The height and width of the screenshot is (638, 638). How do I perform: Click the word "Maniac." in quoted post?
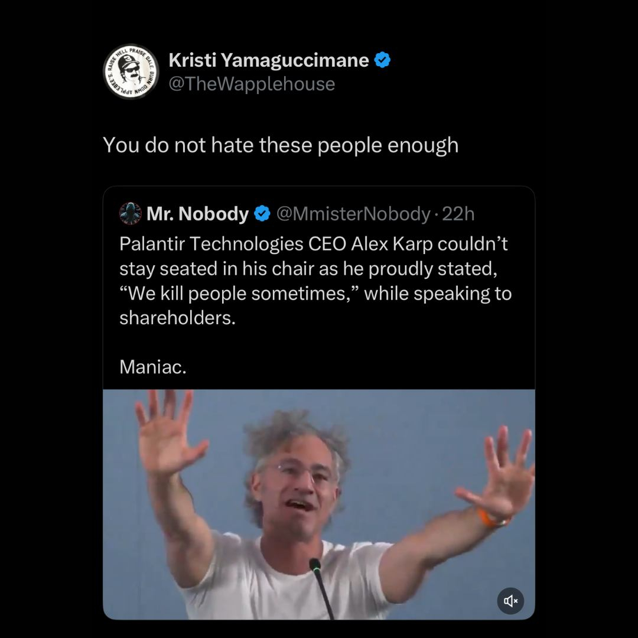pyautogui.click(x=153, y=367)
